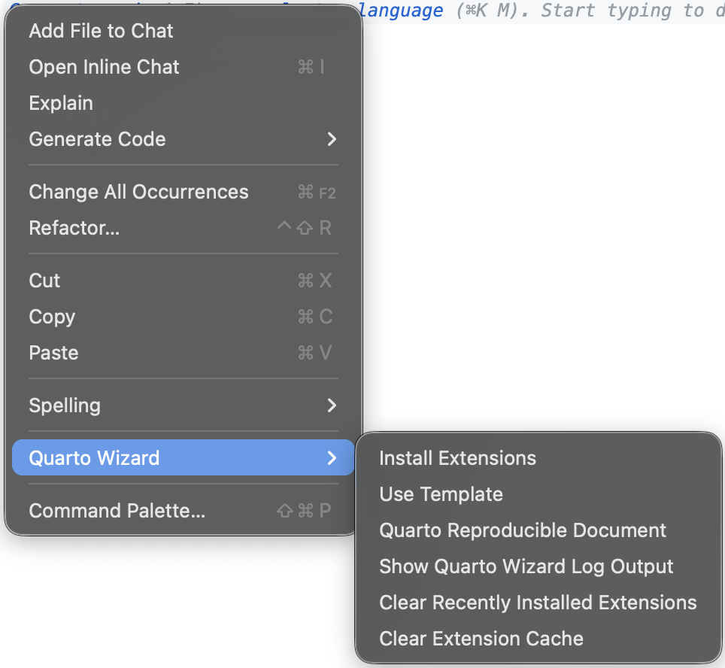The width and height of the screenshot is (725, 668).
Task: Select Install Extensions from Quarto Wizard submenu
Action: 457,457
